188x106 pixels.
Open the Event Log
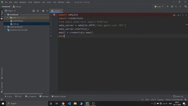[178, 96]
